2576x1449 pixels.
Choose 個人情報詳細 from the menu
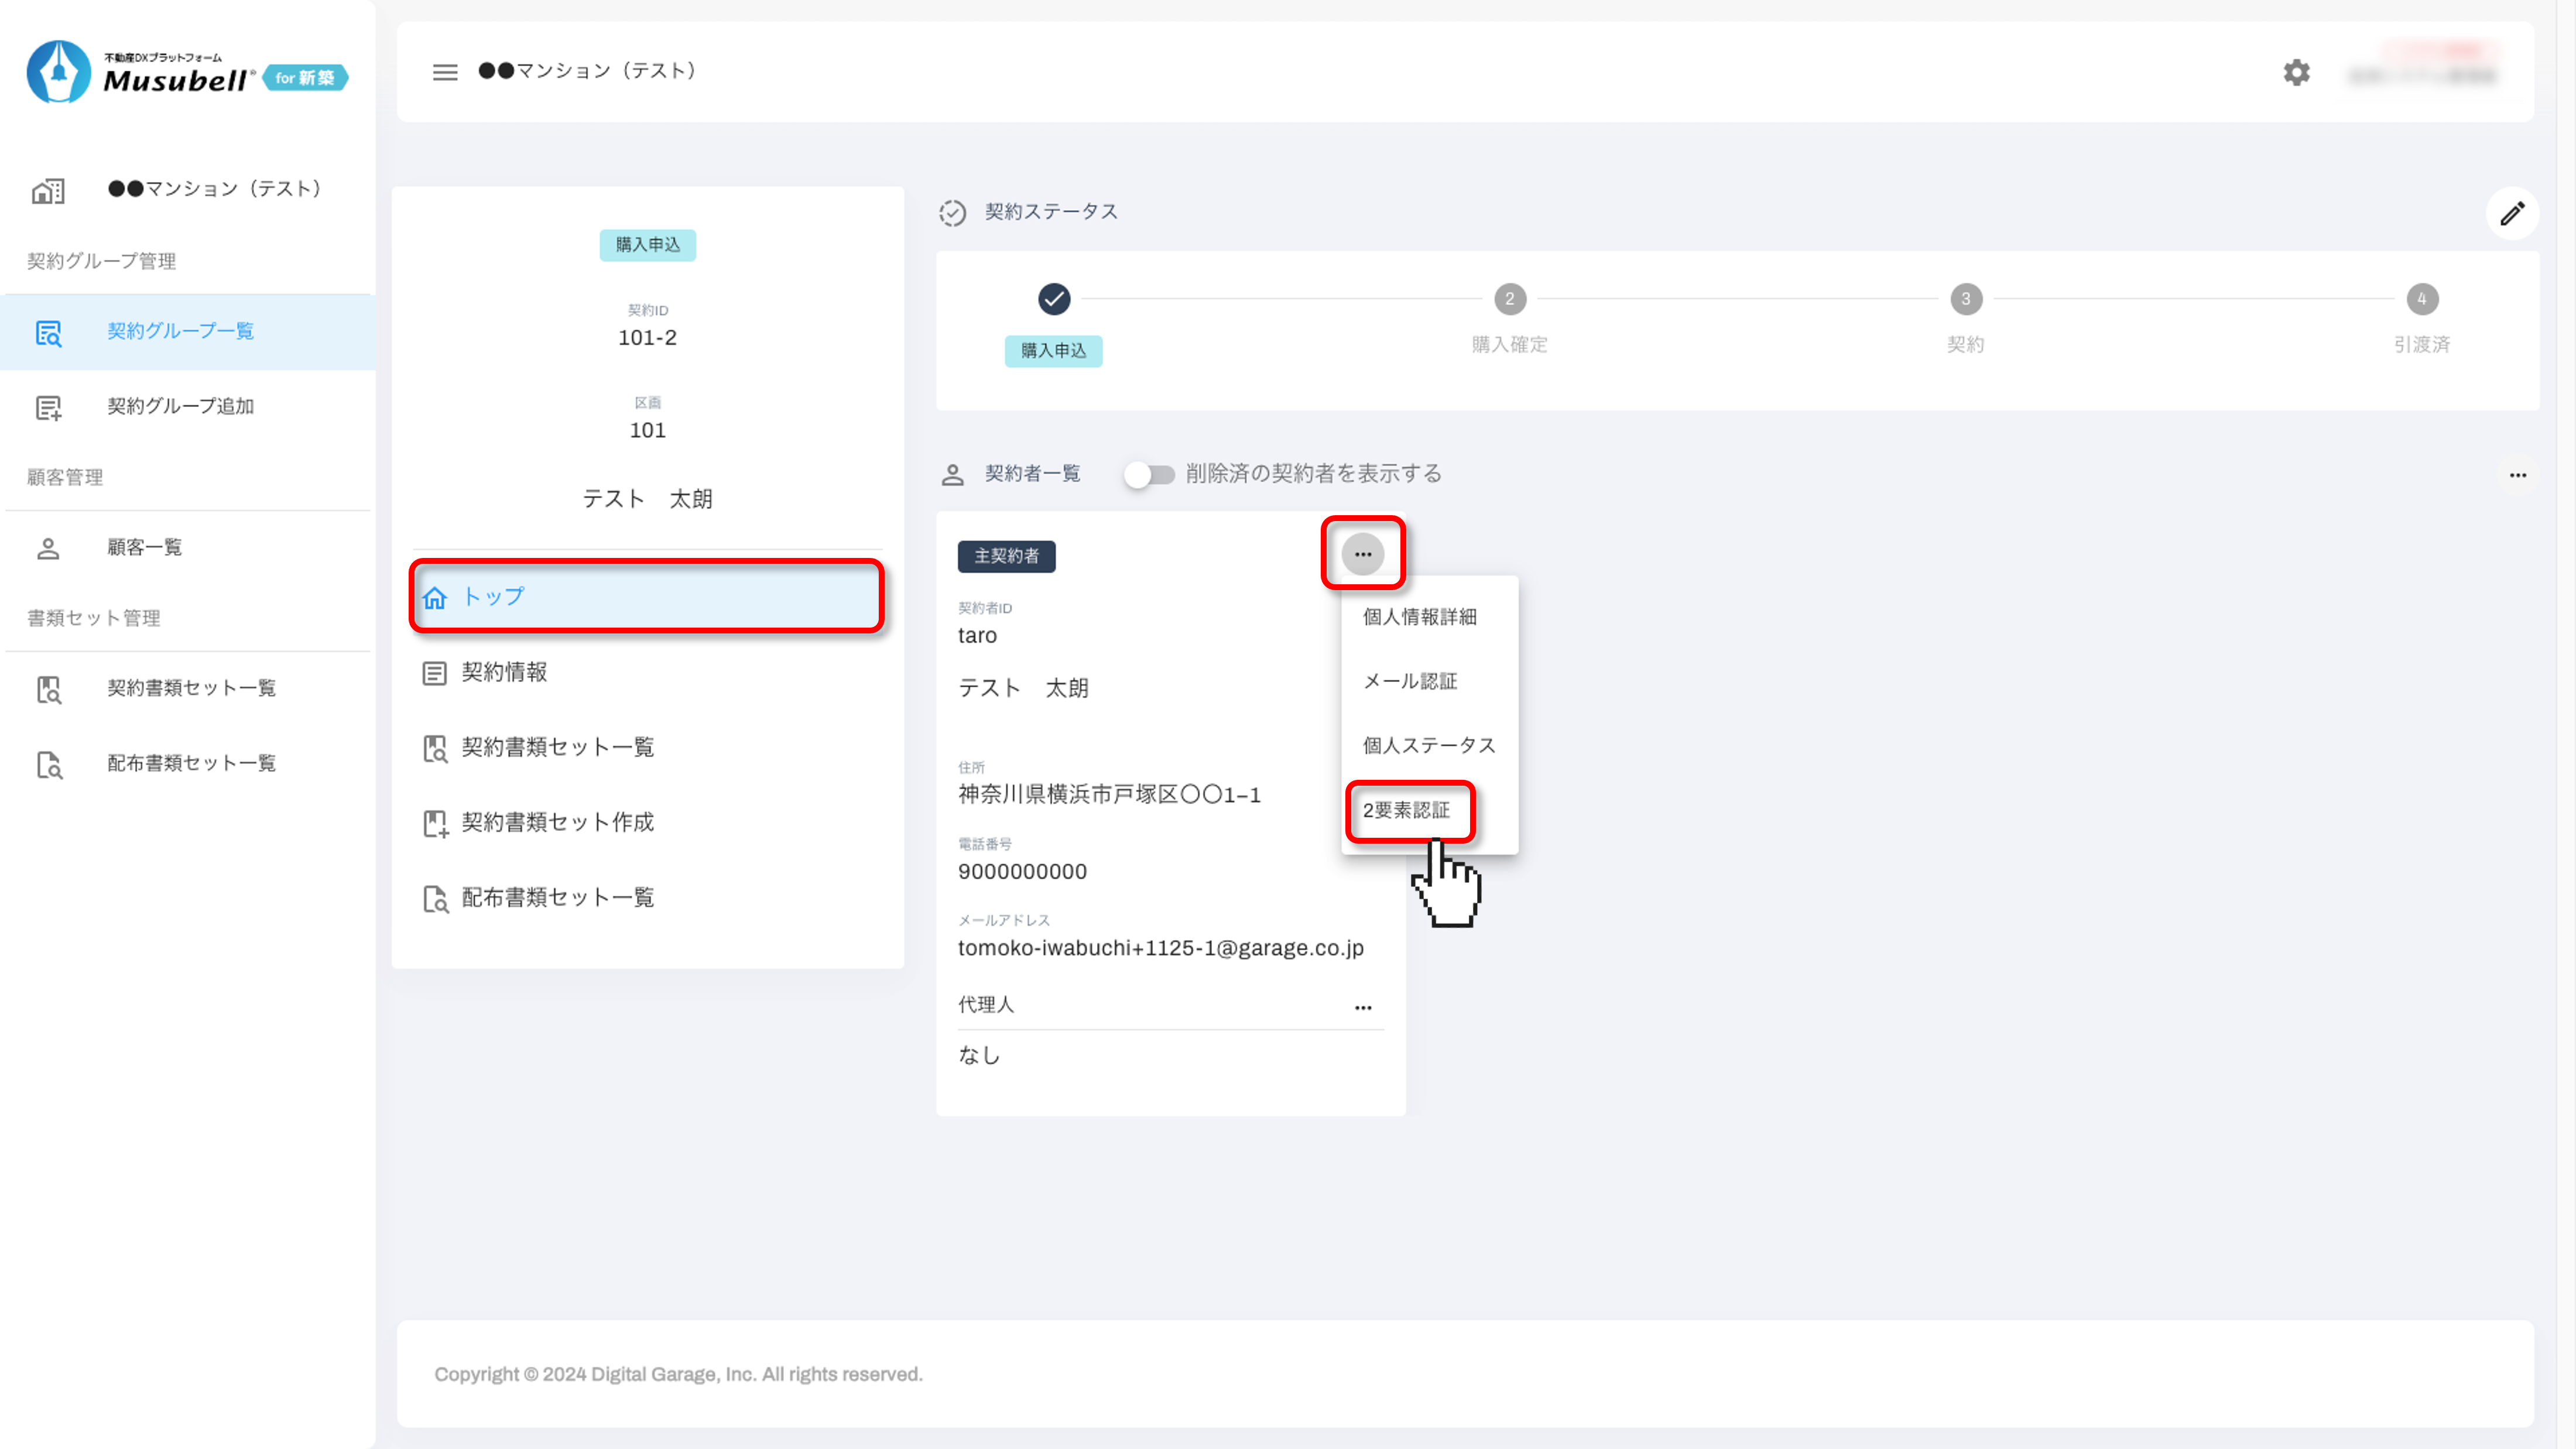(1419, 617)
